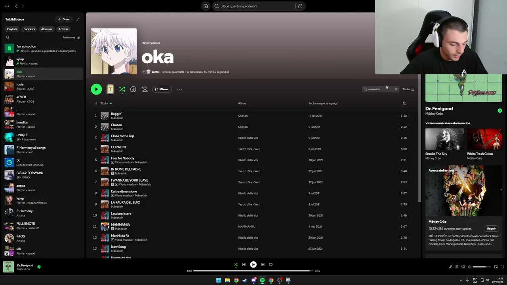
Task: Select the Close to the Top track
Action: coord(253,138)
